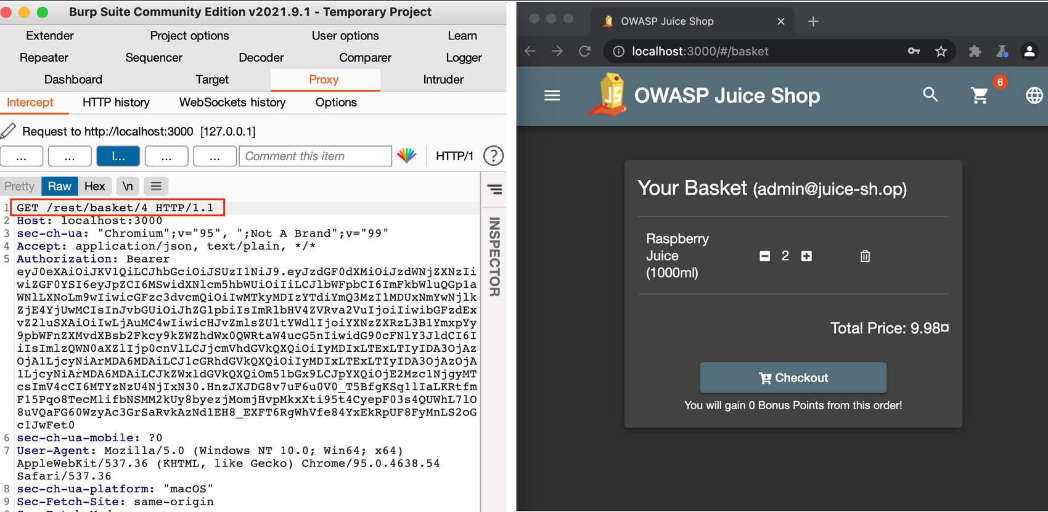Select the Proxy tab
Viewport: 1048px width, 512px height.
point(324,79)
